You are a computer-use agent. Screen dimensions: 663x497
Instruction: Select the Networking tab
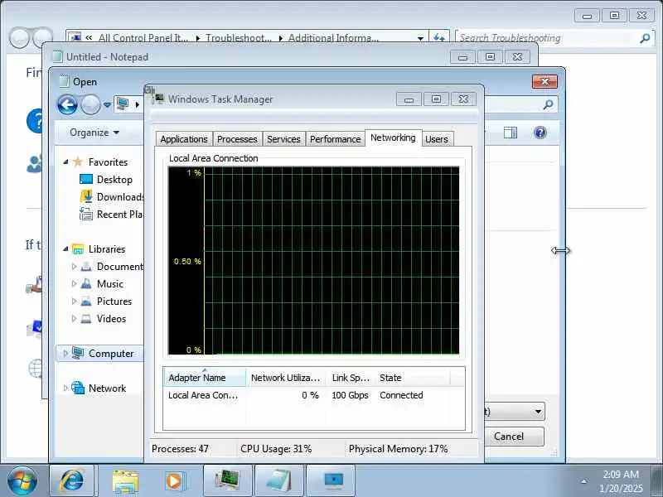click(393, 138)
